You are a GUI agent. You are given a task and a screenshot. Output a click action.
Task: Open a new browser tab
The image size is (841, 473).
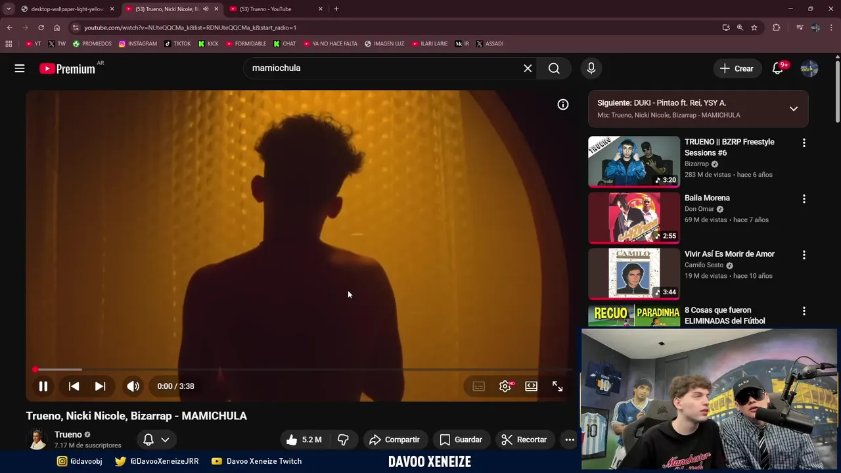pyautogui.click(x=336, y=9)
